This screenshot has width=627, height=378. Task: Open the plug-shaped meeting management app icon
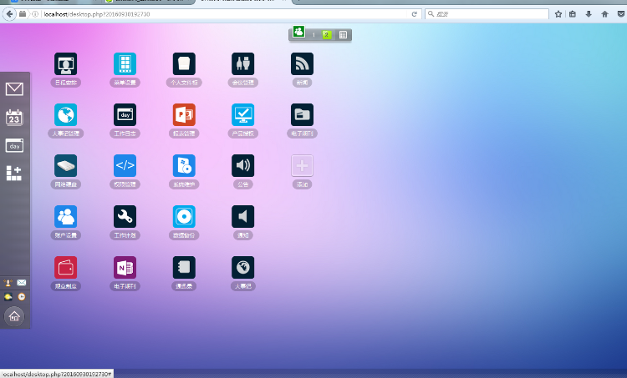[x=242, y=64]
